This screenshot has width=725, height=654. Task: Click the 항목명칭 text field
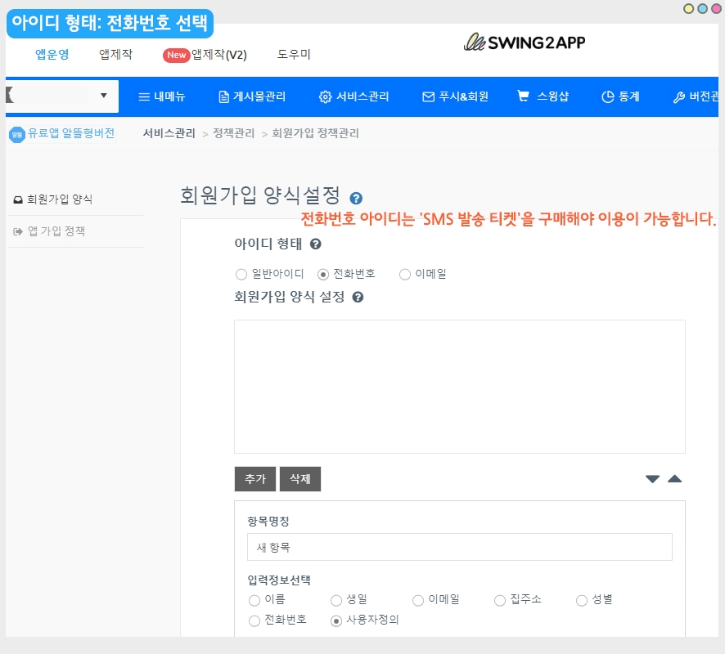(459, 547)
